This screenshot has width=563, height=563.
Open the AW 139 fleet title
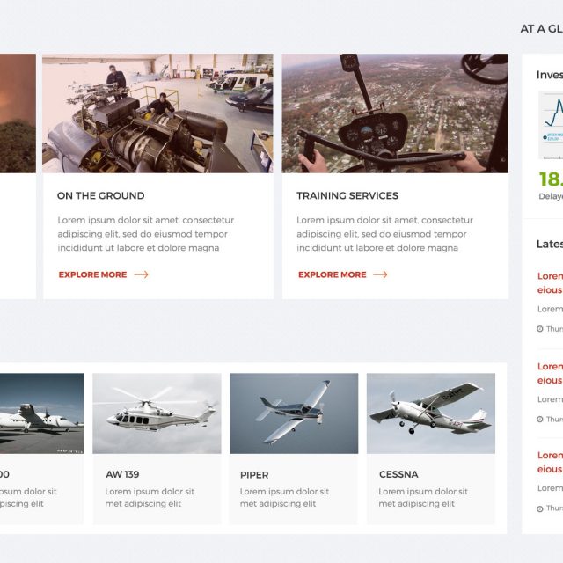pos(122,474)
